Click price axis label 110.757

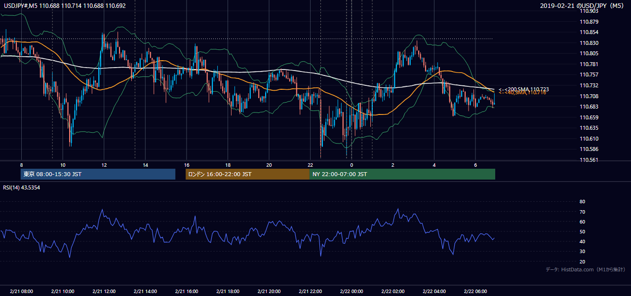tap(589, 75)
